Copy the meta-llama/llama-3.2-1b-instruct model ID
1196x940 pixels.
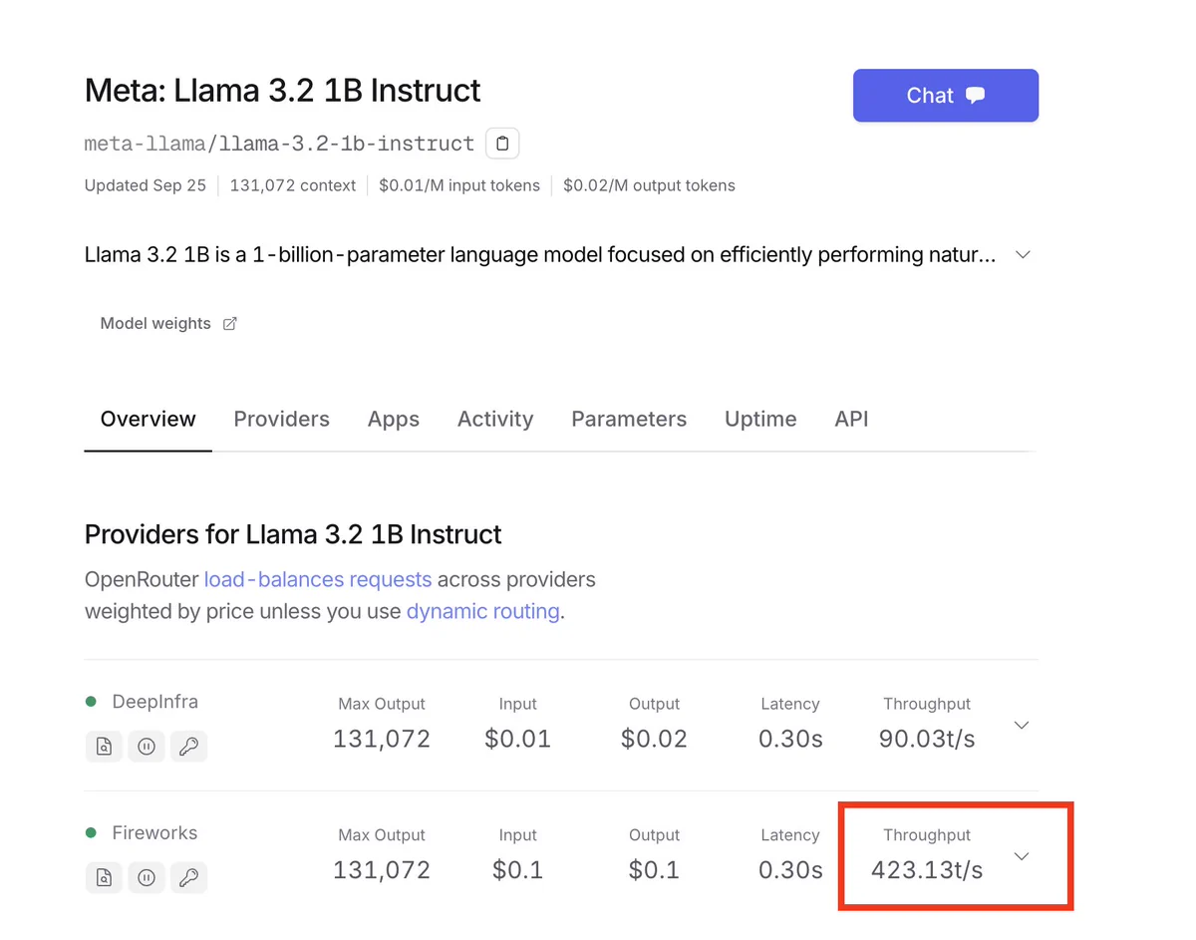click(502, 144)
